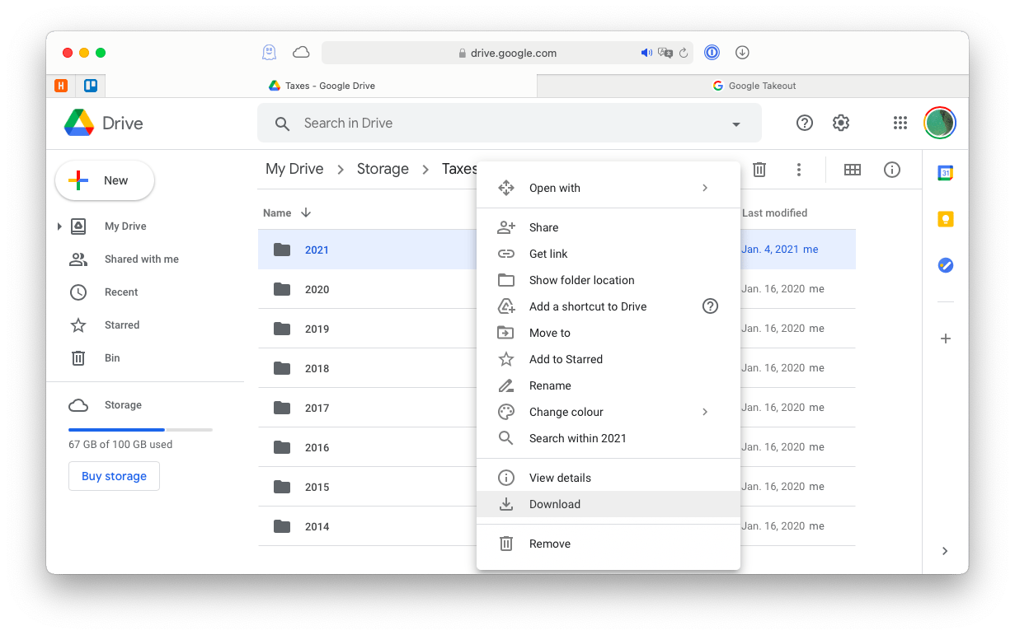The image size is (1015, 635).
Task: Click the Last modified column header
Action: [x=774, y=212]
